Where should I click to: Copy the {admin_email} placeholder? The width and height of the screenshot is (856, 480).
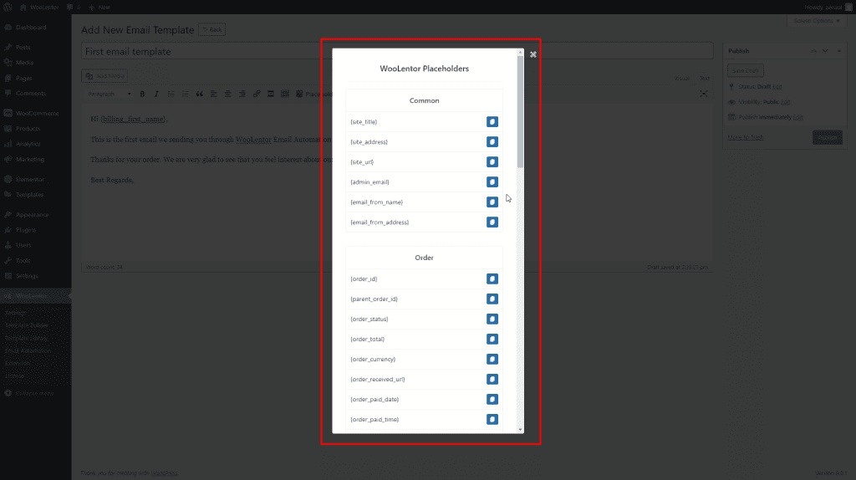pyautogui.click(x=492, y=182)
